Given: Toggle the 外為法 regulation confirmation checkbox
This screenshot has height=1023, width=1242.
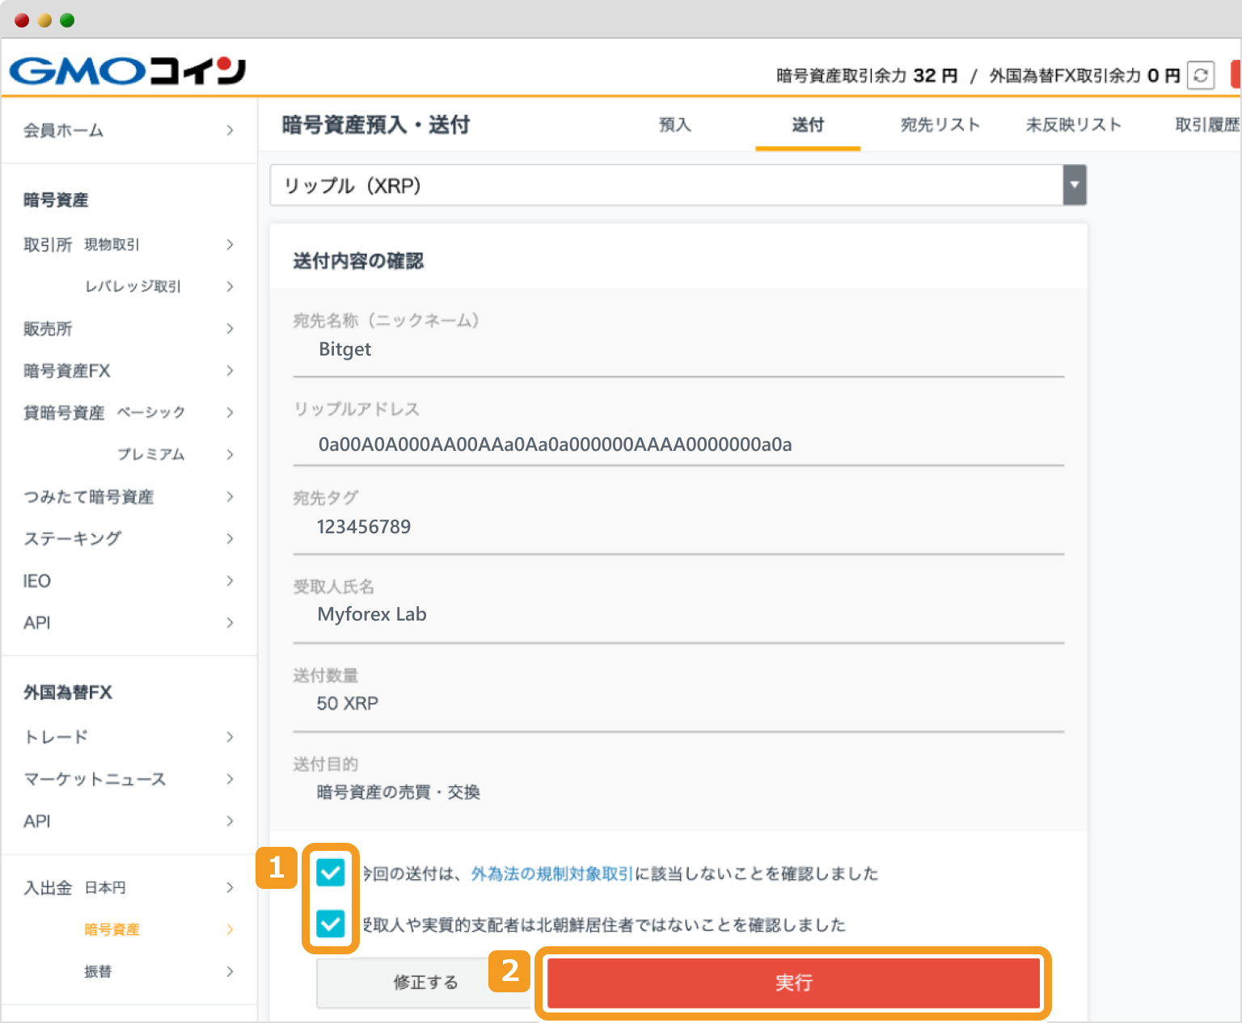Looking at the screenshot, I should (x=330, y=873).
